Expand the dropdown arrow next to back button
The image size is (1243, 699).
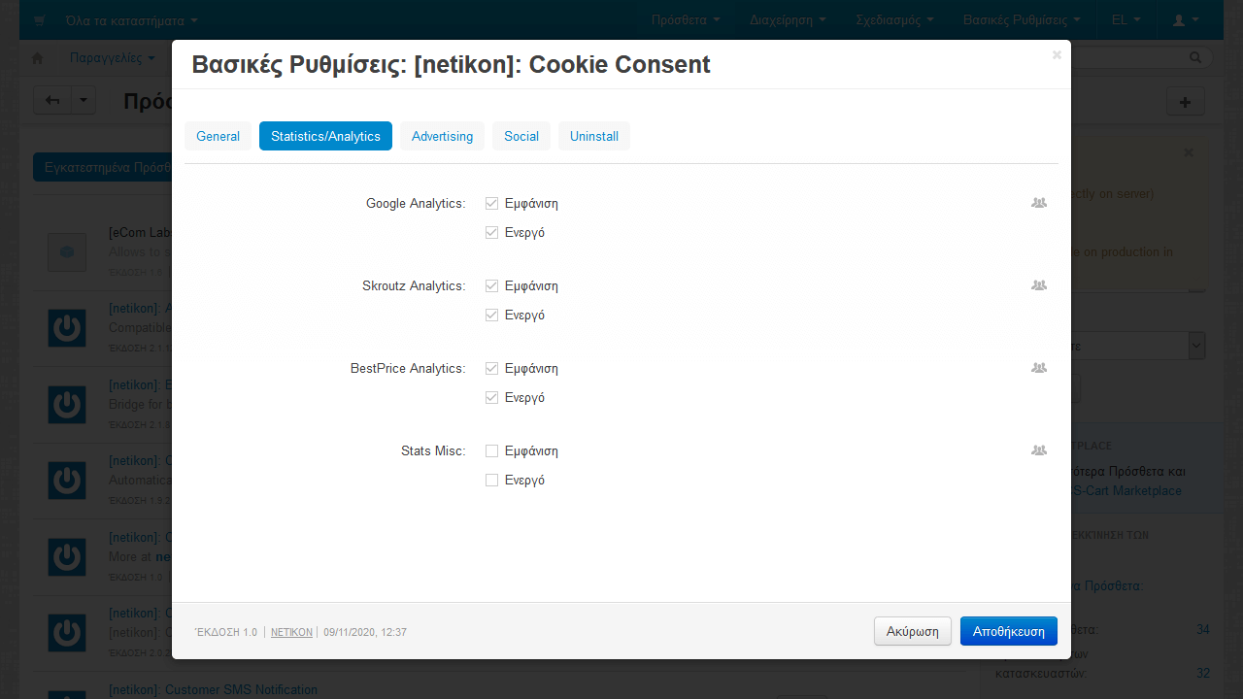(84, 100)
